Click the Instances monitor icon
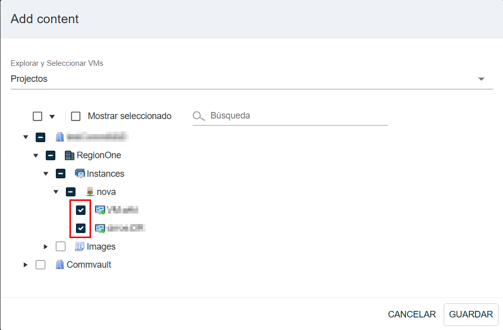 (80, 174)
